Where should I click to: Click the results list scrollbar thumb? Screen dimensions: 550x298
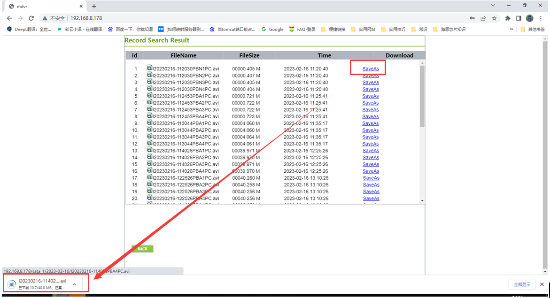coord(422,96)
